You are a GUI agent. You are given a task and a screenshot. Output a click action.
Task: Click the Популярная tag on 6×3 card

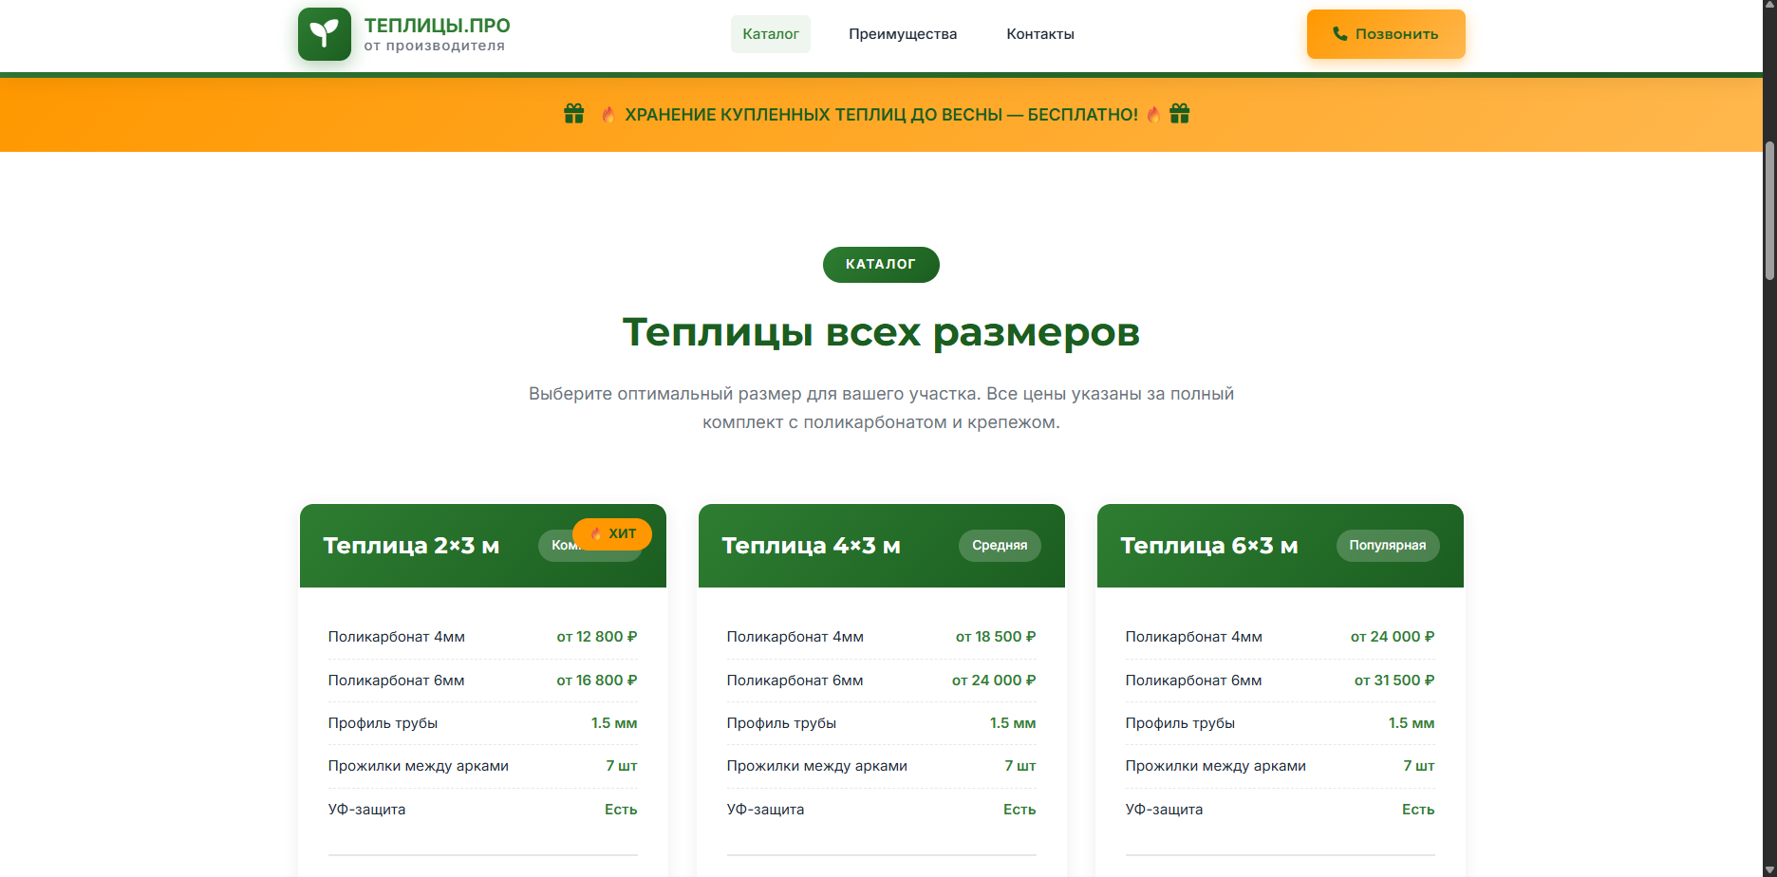point(1388,545)
